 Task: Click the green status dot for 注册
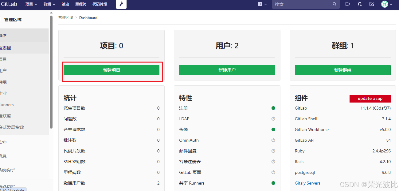(273, 108)
